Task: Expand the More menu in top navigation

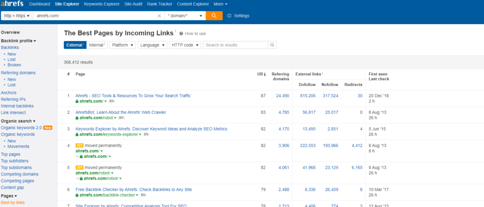Action: point(220,4)
